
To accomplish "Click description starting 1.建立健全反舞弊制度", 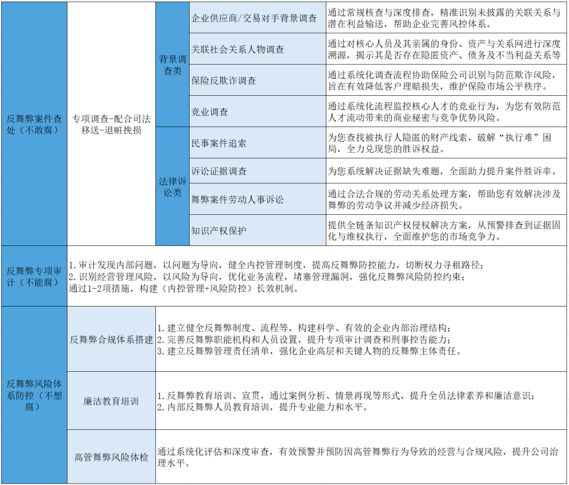I will pyautogui.click(x=361, y=339).
